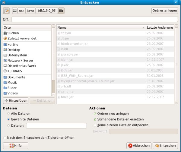181x152 pixels.
Task: Go to the usr path segment
Action: pyautogui.click(x=21, y=11)
